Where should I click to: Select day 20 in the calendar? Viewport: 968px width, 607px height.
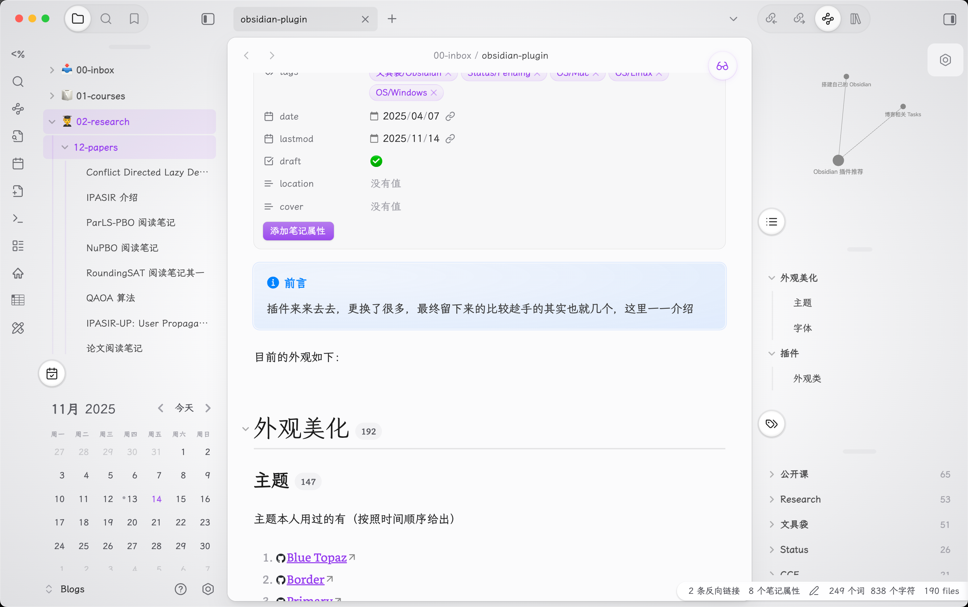click(132, 522)
